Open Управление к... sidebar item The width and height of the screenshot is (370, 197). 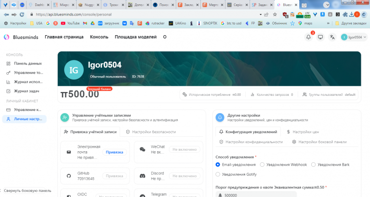pyautogui.click(x=24, y=110)
